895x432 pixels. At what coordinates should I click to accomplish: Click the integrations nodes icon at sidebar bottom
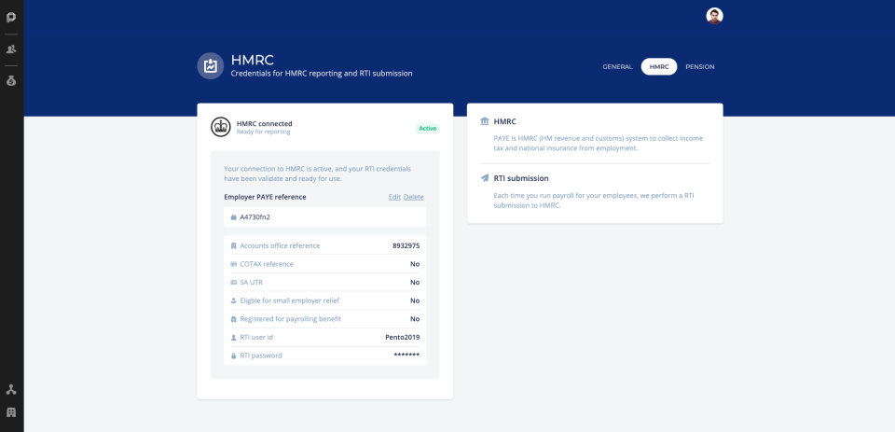(x=11, y=390)
